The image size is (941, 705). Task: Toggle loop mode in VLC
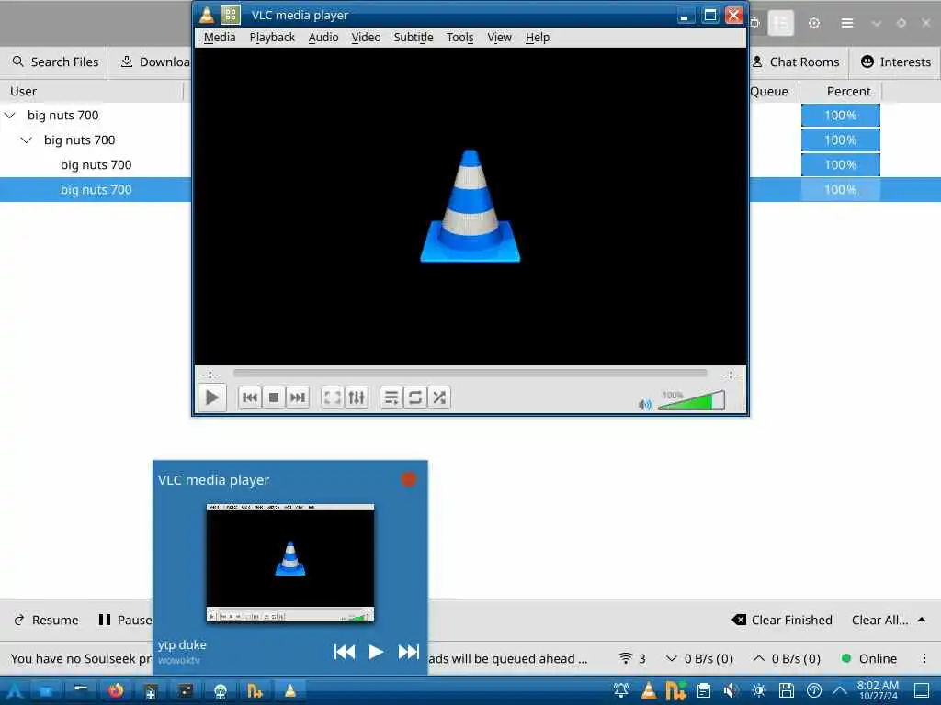click(415, 397)
